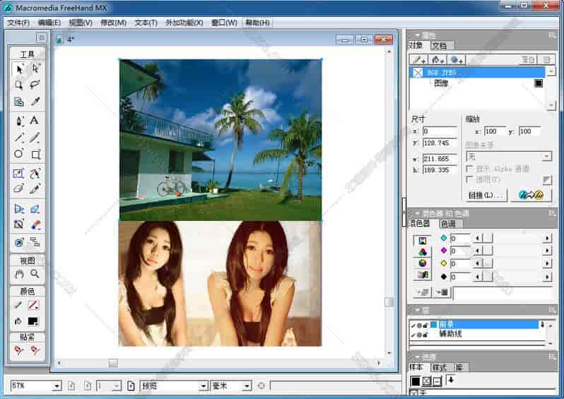This screenshot has height=399, width=564.
Task: Pick the Ellipse drawing tool
Action: pyautogui.click(x=19, y=154)
